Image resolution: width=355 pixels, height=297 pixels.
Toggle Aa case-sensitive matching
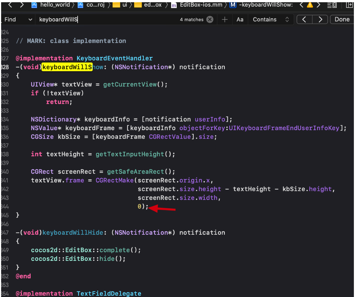tap(240, 19)
